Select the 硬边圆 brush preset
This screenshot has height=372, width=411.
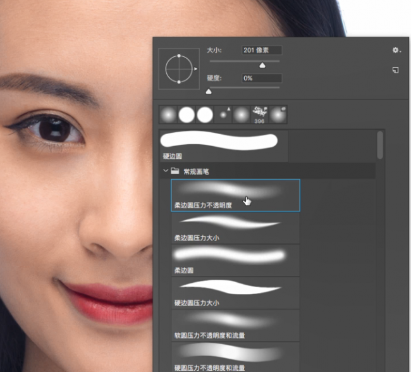[224, 146]
